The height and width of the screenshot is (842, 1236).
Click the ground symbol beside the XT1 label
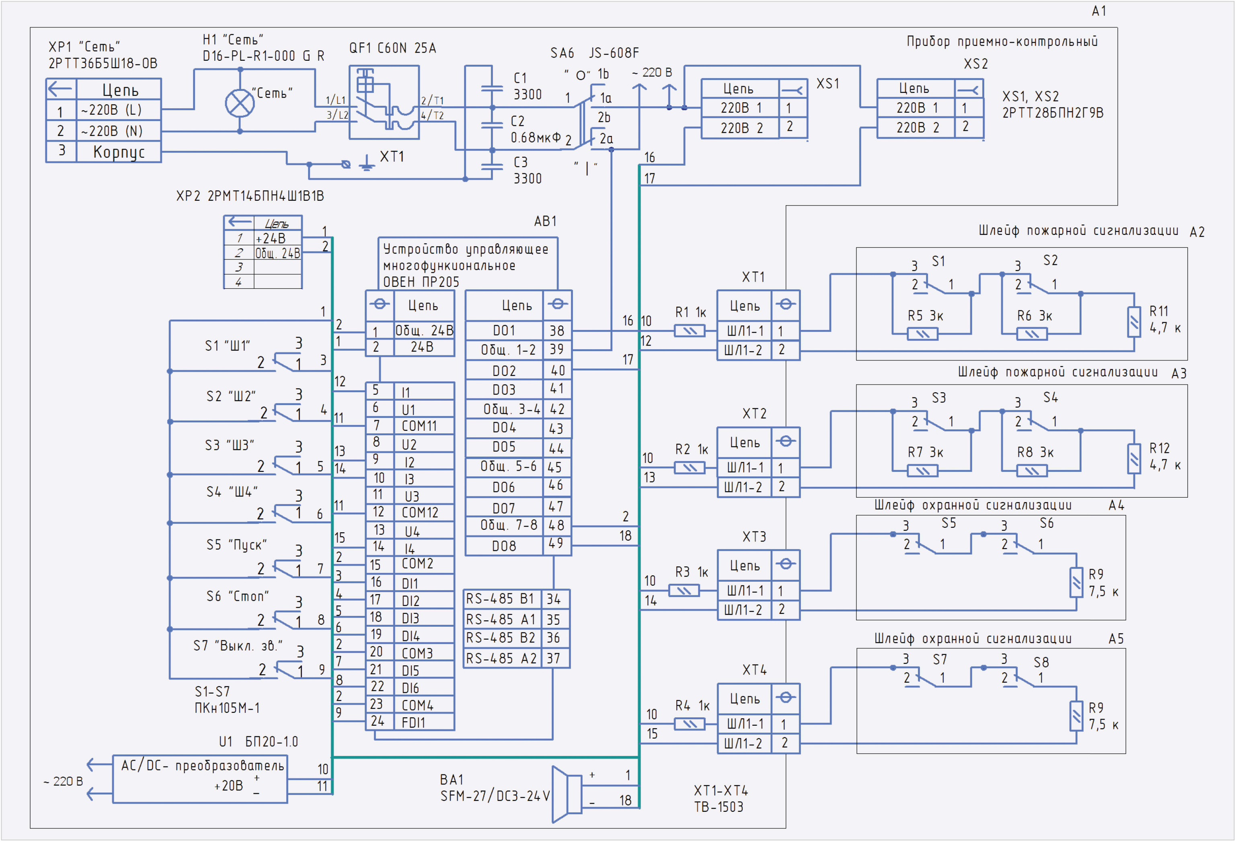(366, 163)
